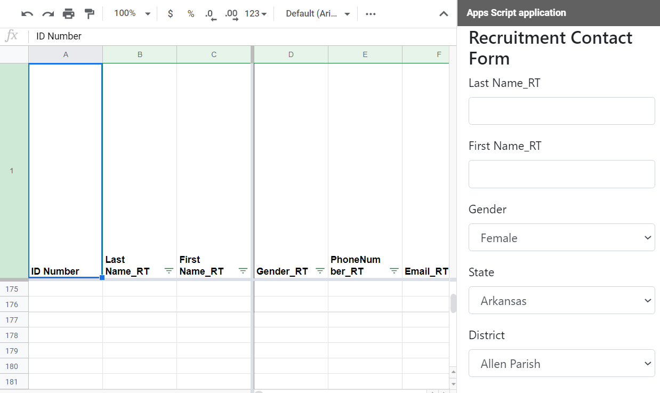Image resolution: width=660 pixels, height=393 pixels.
Task: Increase decimal places
Action: coord(231,14)
